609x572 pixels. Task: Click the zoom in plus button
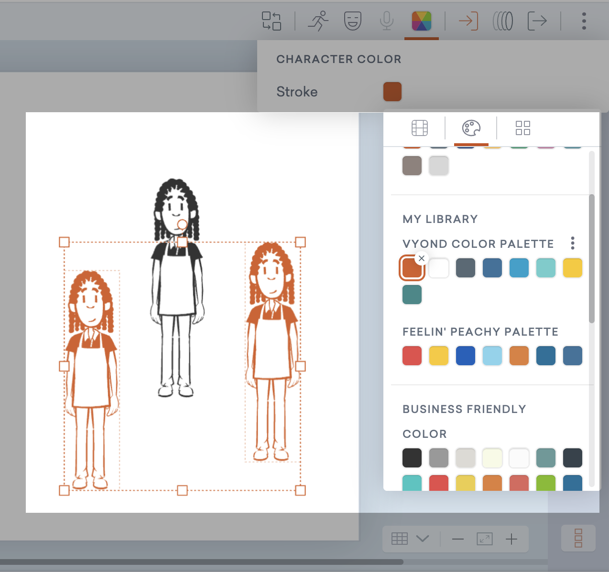point(511,539)
